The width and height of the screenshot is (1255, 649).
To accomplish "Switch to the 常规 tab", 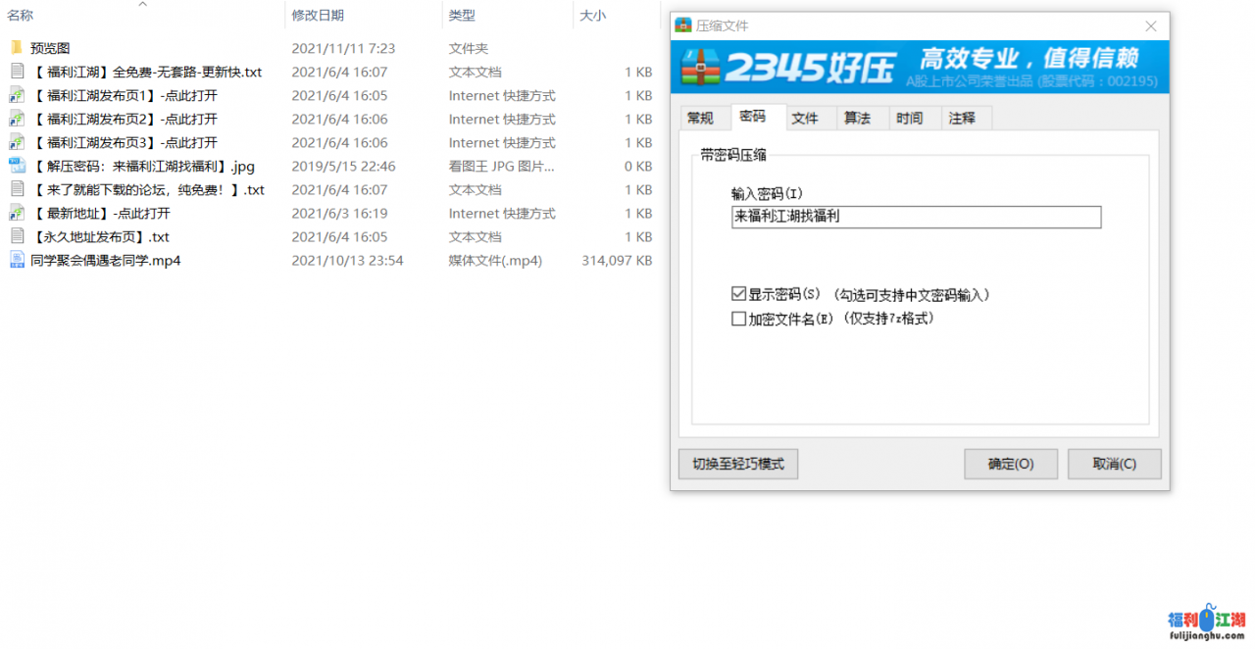I will click(700, 118).
